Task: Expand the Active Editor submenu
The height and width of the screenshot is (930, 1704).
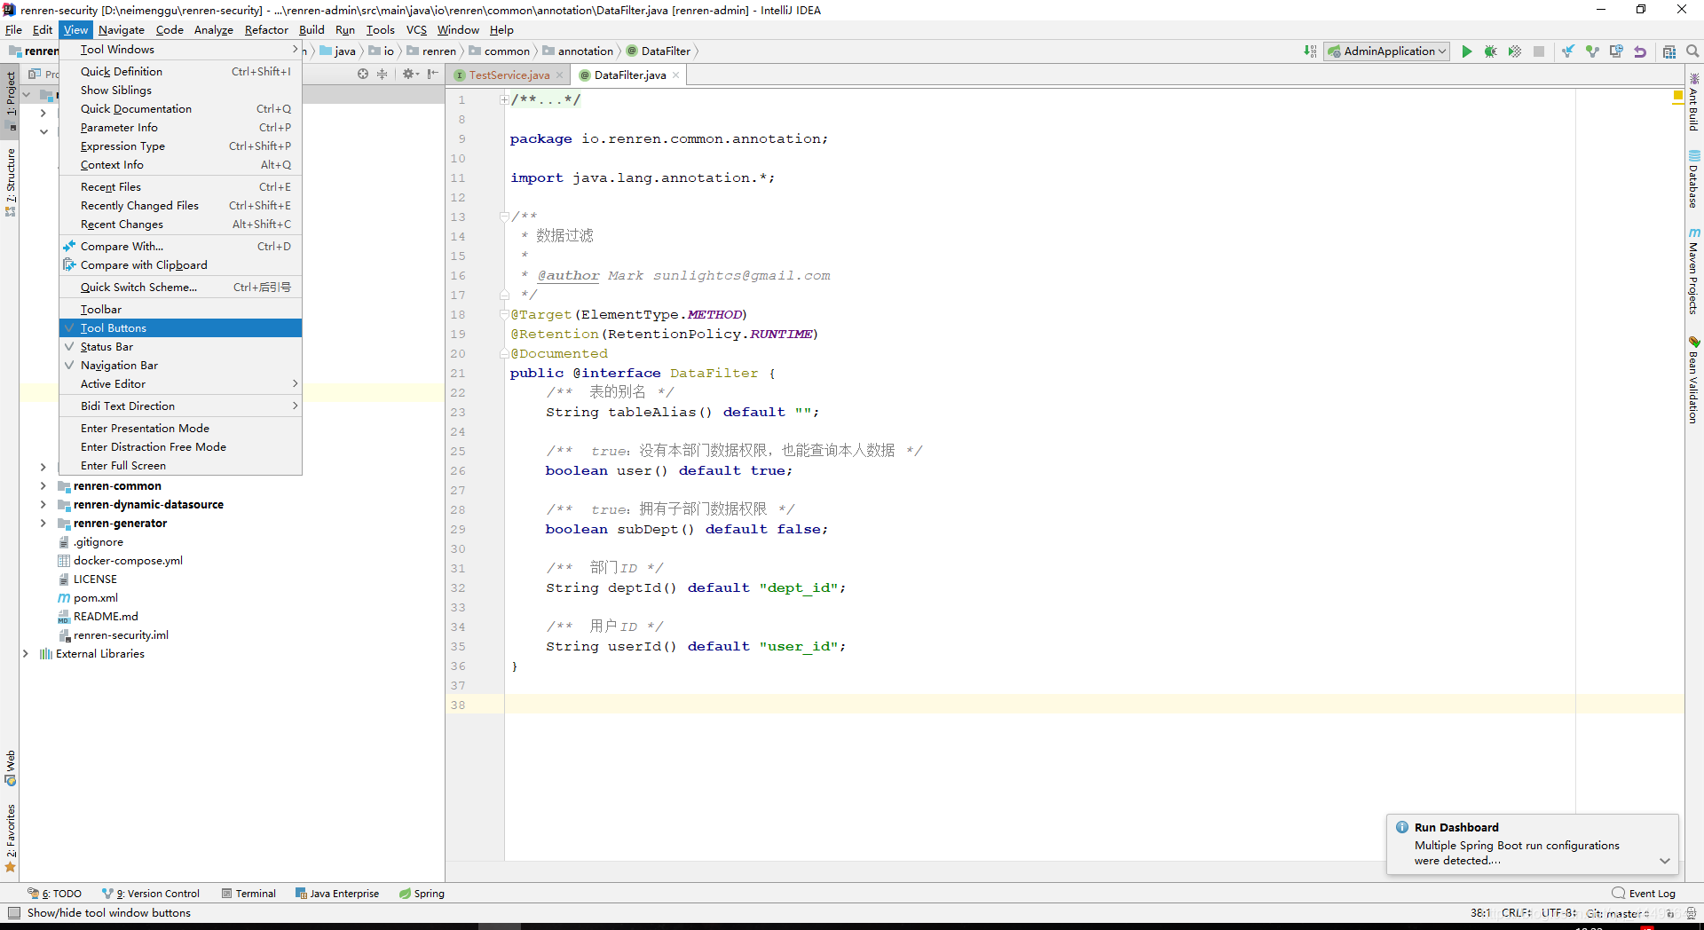Action: 181,384
